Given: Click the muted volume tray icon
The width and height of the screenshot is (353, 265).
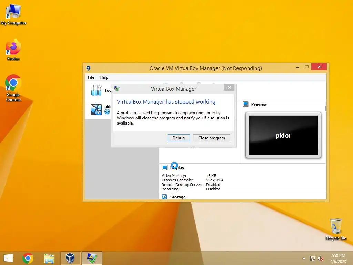Looking at the screenshot, I should [x=321, y=258].
